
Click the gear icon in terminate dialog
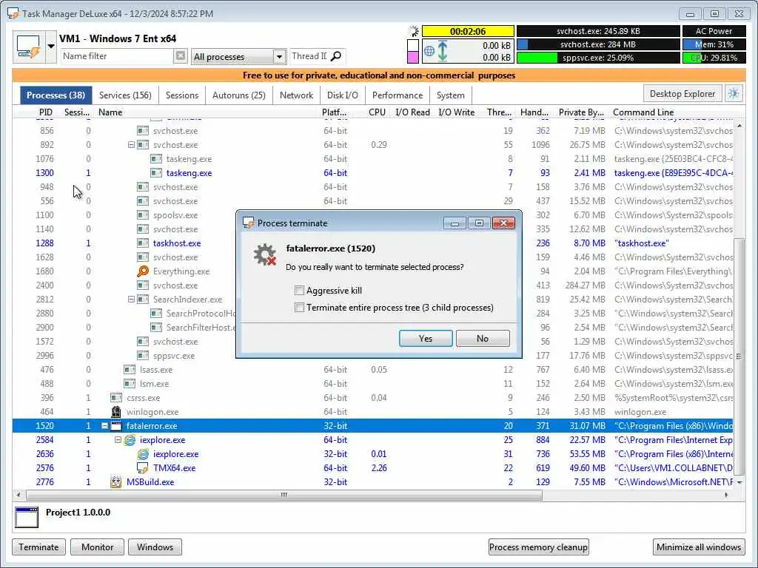pyautogui.click(x=265, y=255)
